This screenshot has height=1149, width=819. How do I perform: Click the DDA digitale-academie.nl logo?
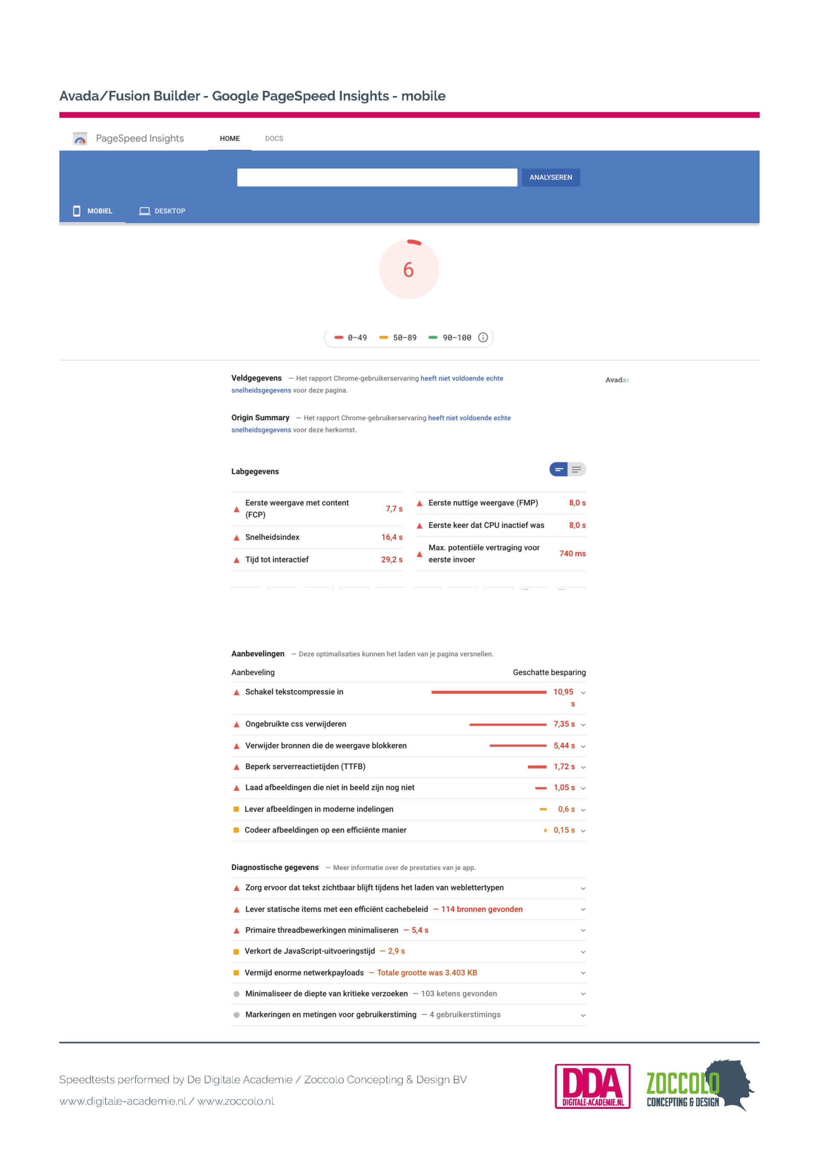pyautogui.click(x=592, y=1086)
